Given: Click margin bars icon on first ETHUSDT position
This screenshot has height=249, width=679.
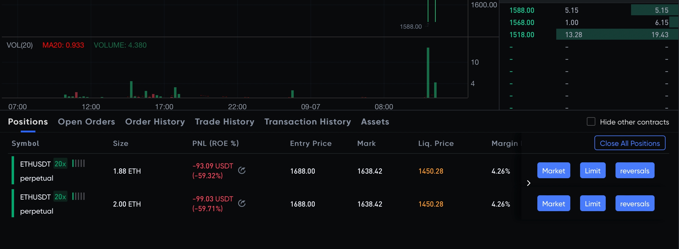Looking at the screenshot, I should [78, 163].
